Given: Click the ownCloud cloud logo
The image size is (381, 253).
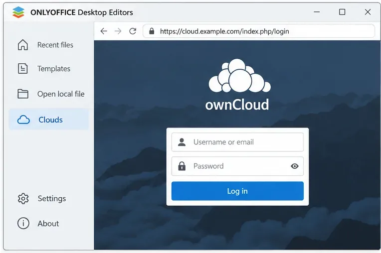Looking at the screenshot, I should [x=239, y=76].
